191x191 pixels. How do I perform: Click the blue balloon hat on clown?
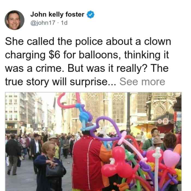pyautogui.click(x=85, y=118)
